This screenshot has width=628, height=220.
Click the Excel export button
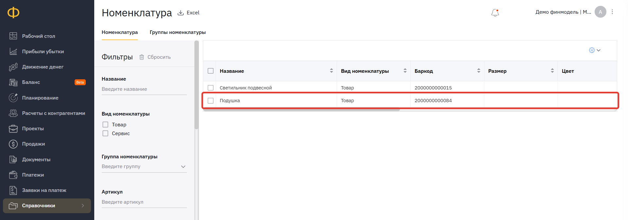[188, 13]
